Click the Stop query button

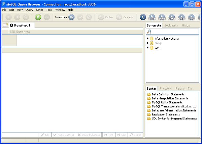tap(47, 17)
